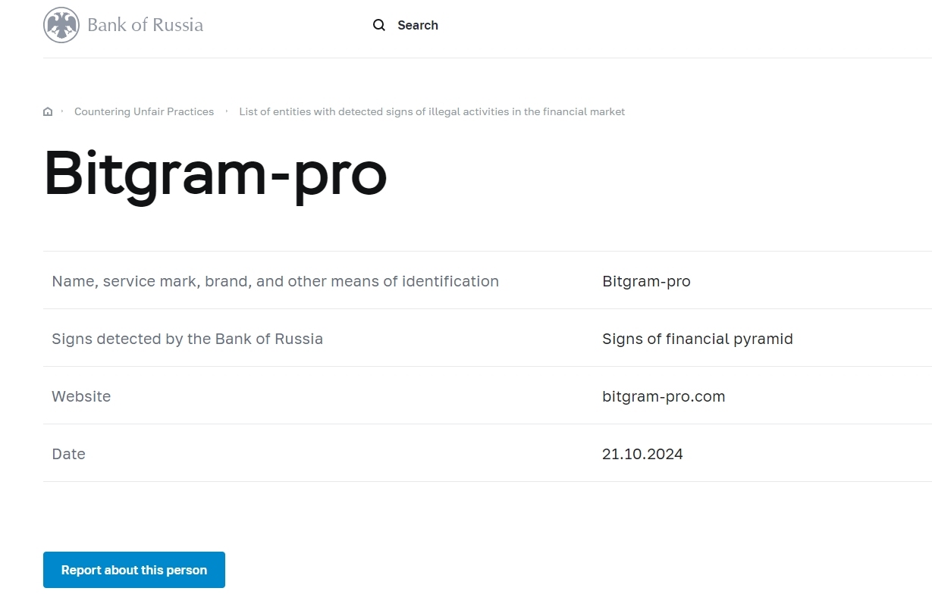Open the List of entities breadcrumb link
This screenshot has width=932, height=610.
(431, 111)
